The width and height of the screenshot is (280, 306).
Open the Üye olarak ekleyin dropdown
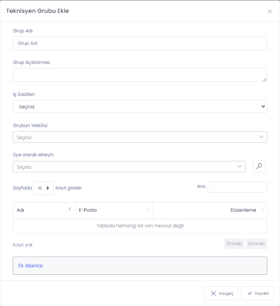[129, 167]
